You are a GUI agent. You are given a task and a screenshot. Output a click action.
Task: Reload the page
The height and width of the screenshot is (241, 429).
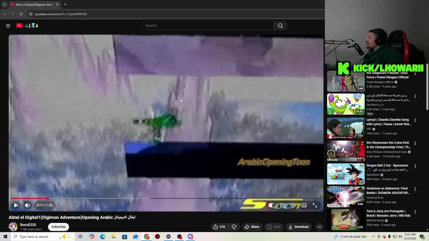point(21,14)
